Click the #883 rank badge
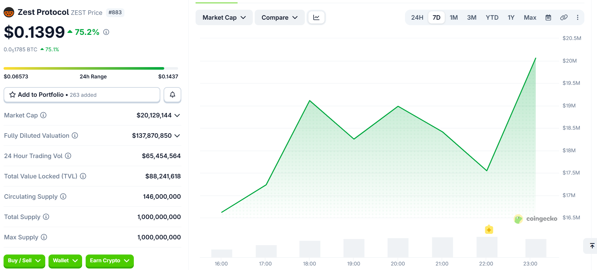The width and height of the screenshot is (597, 270). coord(115,13)
